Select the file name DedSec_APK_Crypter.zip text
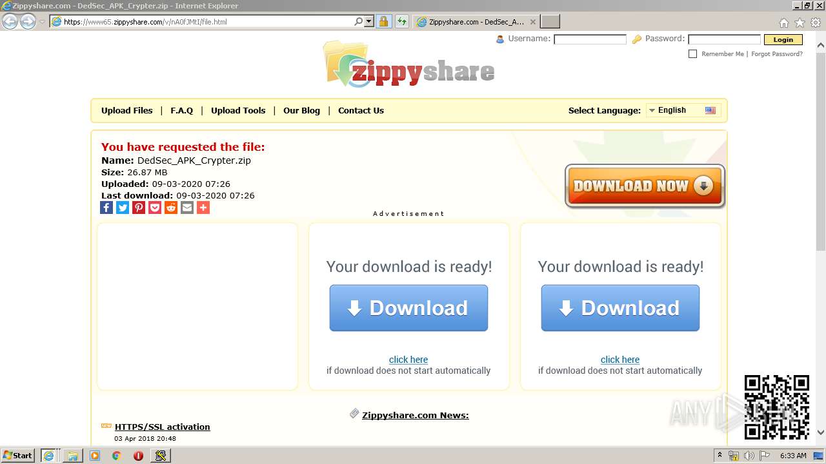Image resolution: width=826 pixels, height=464 pixels. (194, 160)
